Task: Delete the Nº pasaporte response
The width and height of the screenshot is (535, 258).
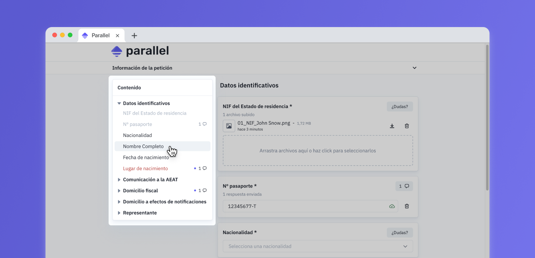Action: [407, 206]
